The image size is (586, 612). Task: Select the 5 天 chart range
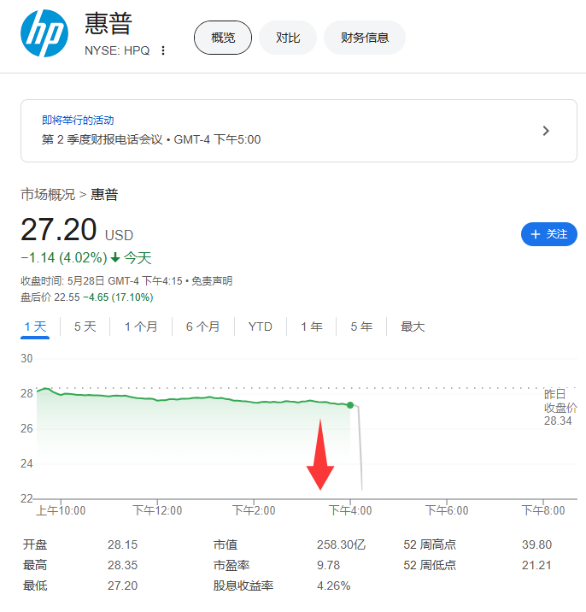(x=85, y=327)
